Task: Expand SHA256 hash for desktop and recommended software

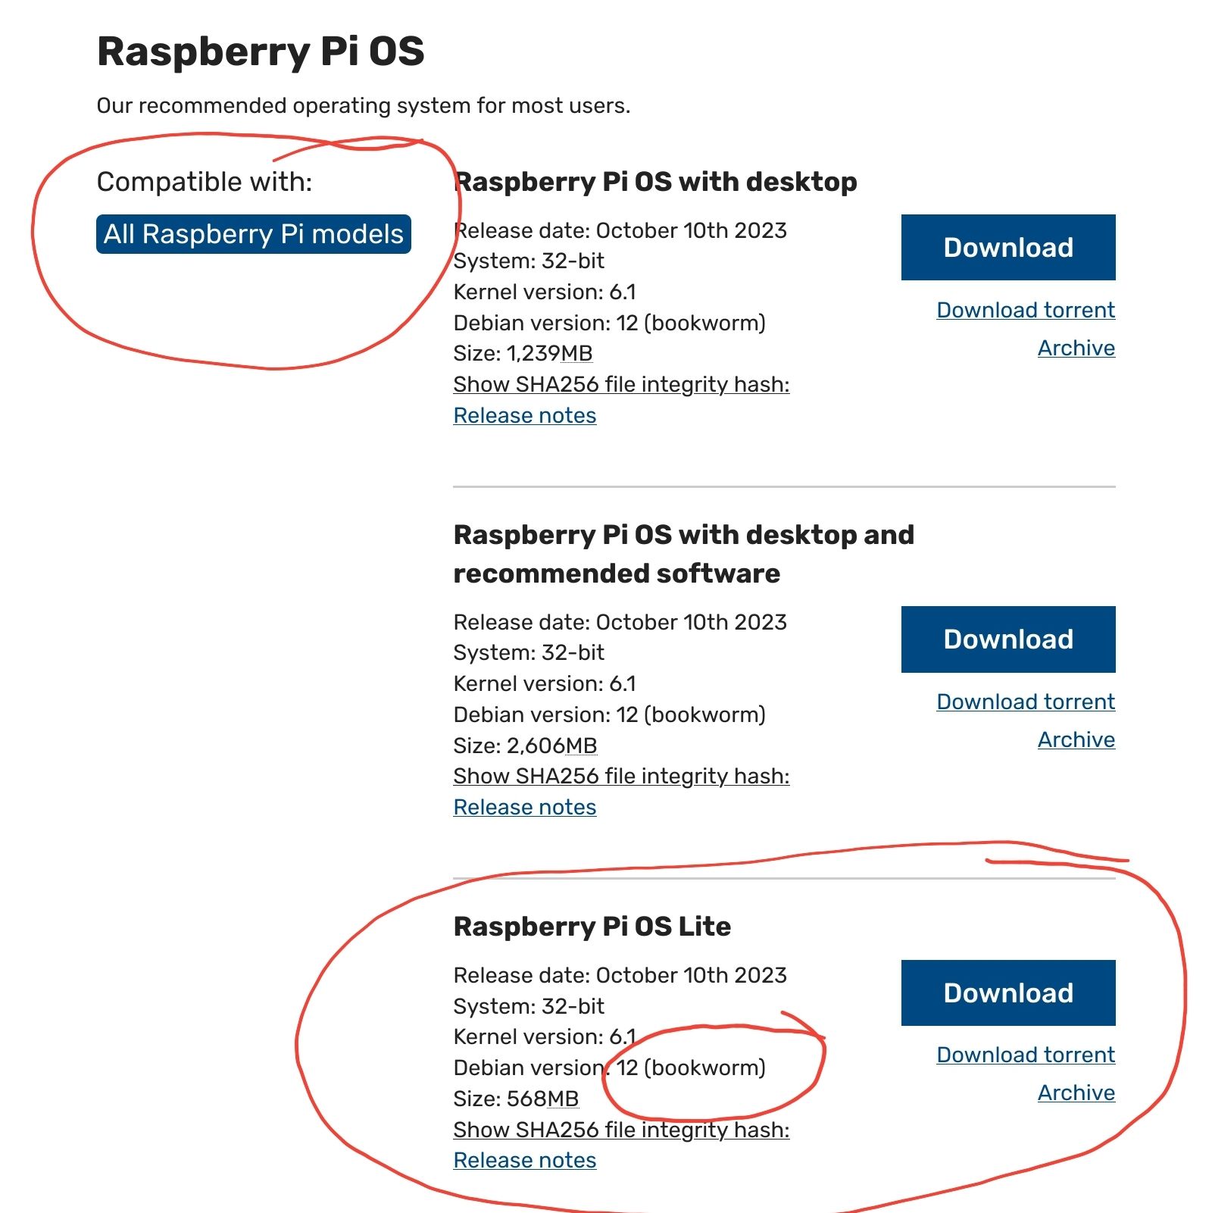Action: pos(621,777)
